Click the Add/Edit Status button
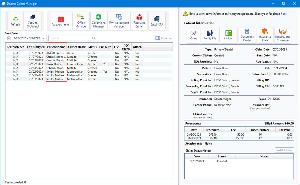This screenshot has height=185, width=300. 284,150
